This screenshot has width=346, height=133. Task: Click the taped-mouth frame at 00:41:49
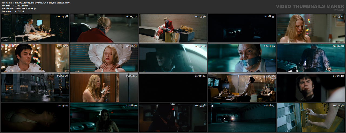coord(242,58)
